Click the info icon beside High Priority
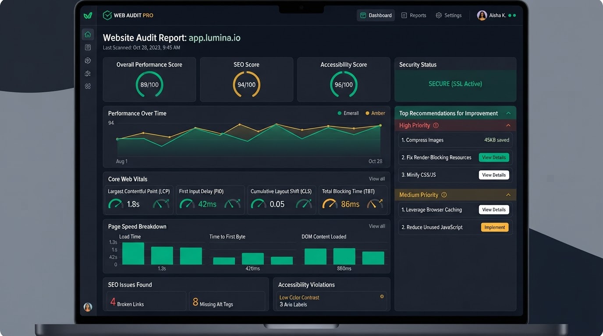 point(436,125)
